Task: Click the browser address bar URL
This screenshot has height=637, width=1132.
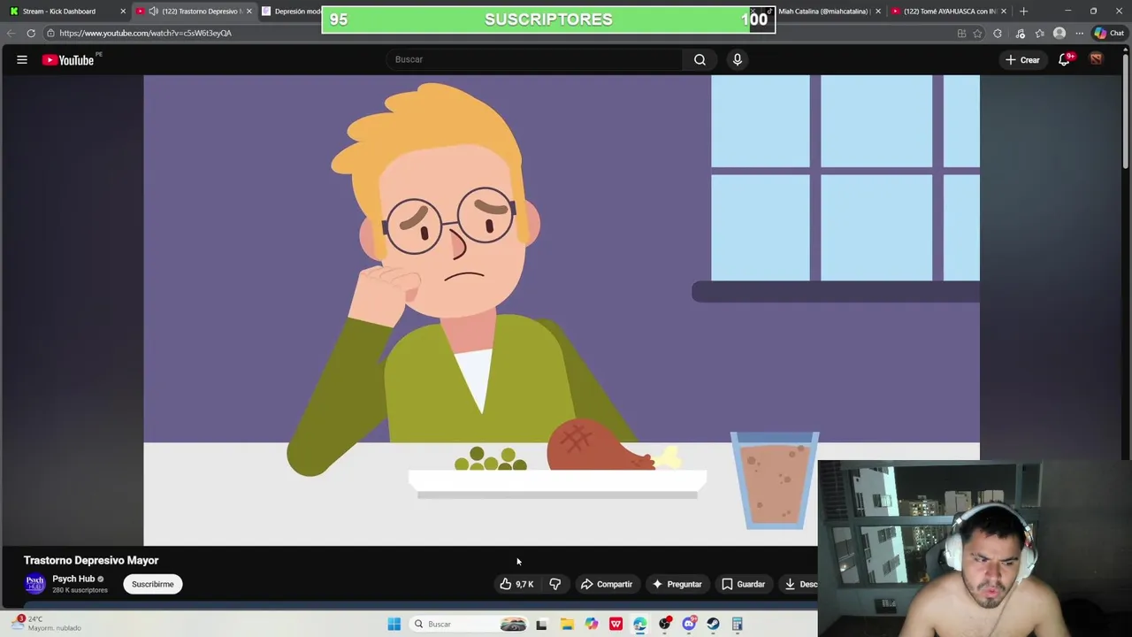Action: [x=146, y=33]
